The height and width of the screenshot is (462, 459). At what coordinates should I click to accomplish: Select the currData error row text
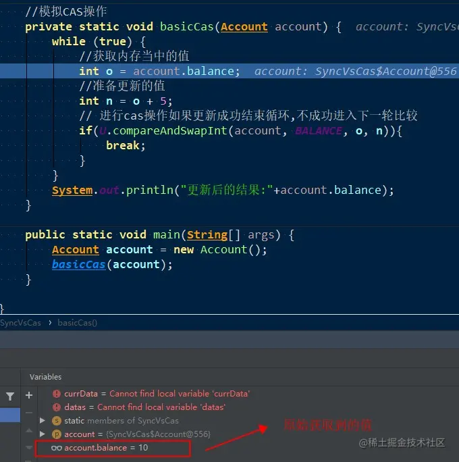tap(157, 394)
